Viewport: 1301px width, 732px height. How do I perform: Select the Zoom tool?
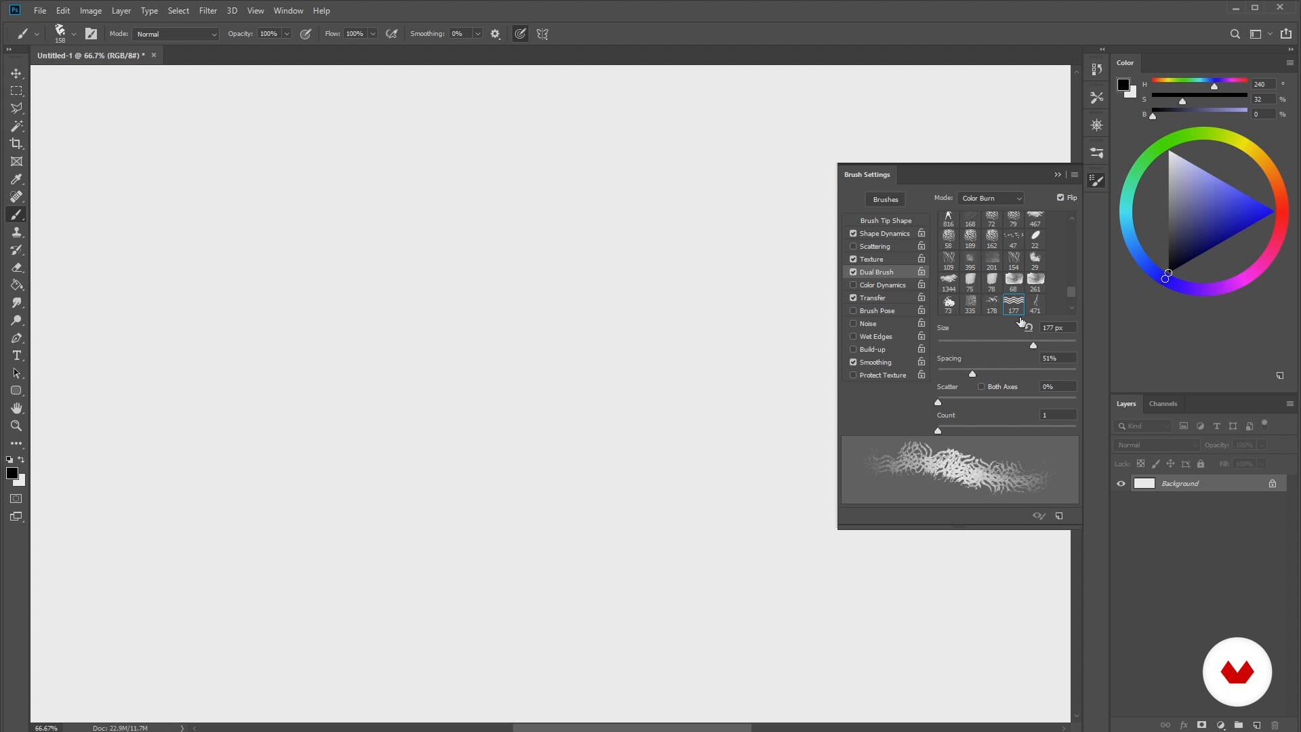[16, 426]
